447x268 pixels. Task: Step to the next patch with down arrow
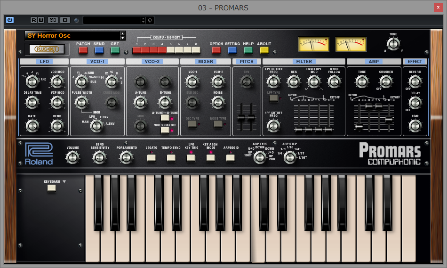point(123,38)
